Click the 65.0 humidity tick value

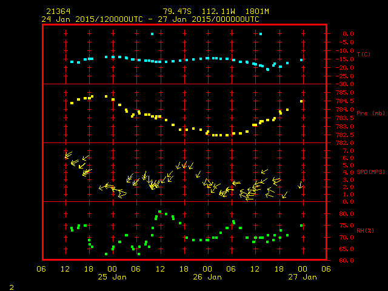[346, 249]
